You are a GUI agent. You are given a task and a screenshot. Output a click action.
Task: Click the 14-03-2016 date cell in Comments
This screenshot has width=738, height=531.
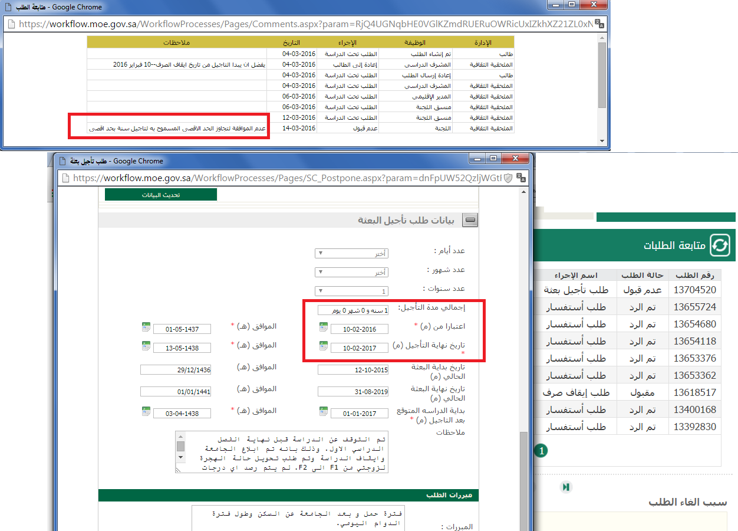(292, 128)
